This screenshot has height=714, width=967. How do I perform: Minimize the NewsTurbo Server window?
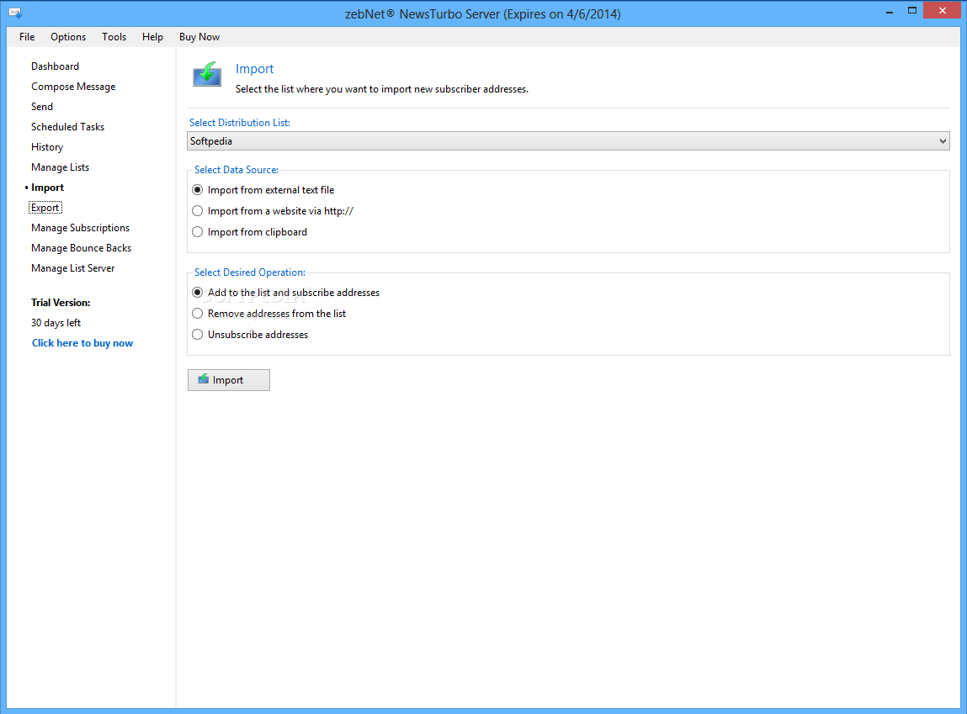click(x=890, y=11)
